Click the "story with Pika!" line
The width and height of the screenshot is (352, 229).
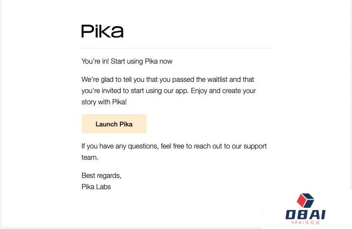click(x=104, y=102)
